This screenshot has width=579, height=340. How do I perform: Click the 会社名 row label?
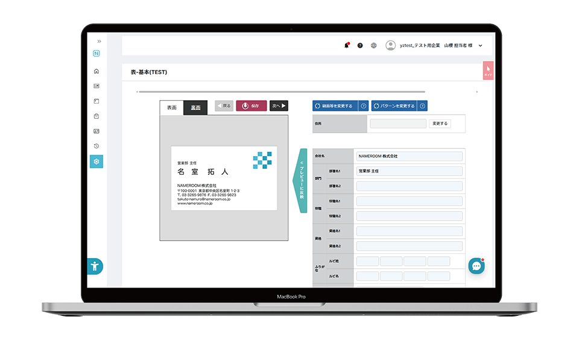pyautogui.click(x=320, y=156)
